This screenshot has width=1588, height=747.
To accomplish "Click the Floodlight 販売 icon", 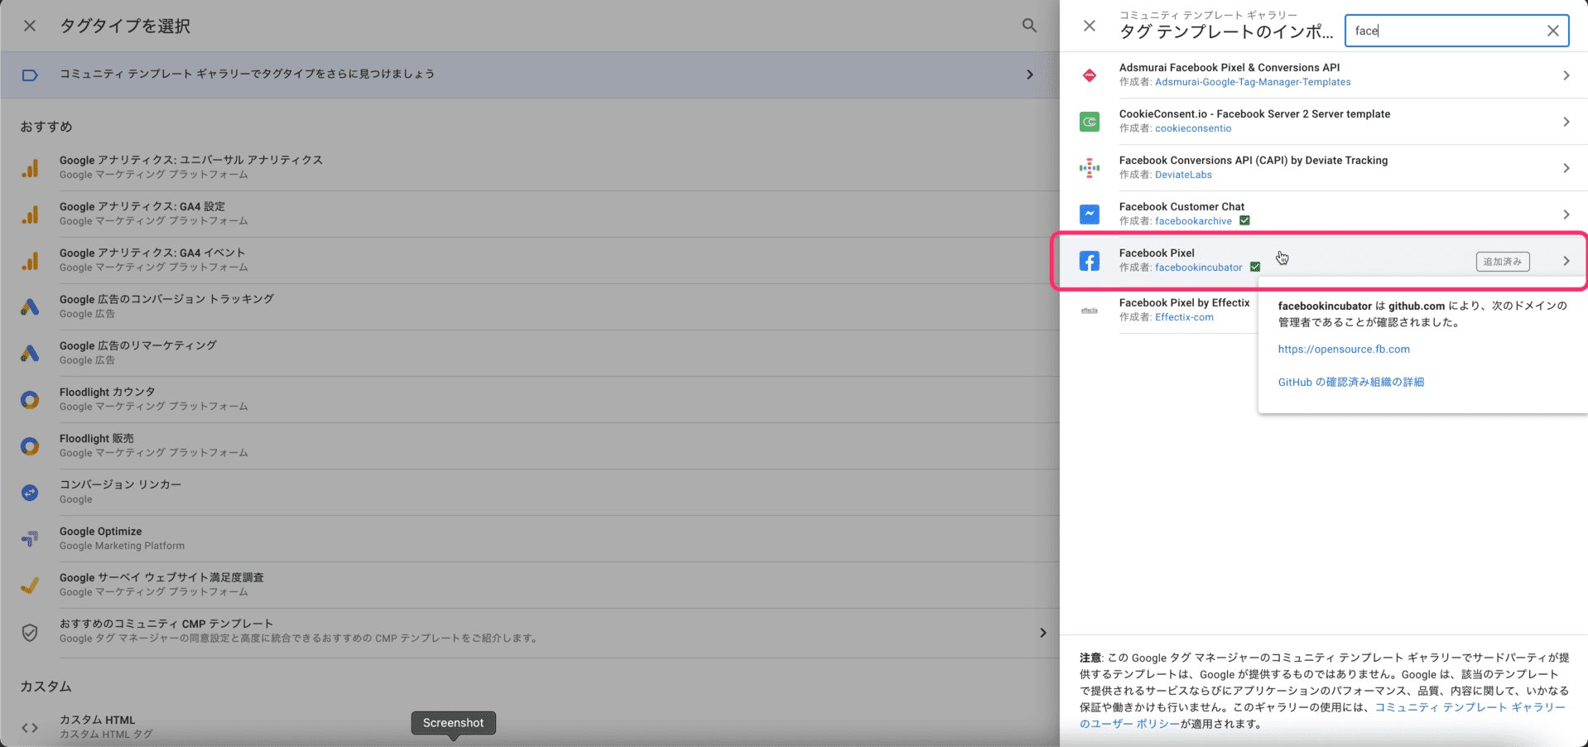I will point(30,446).
